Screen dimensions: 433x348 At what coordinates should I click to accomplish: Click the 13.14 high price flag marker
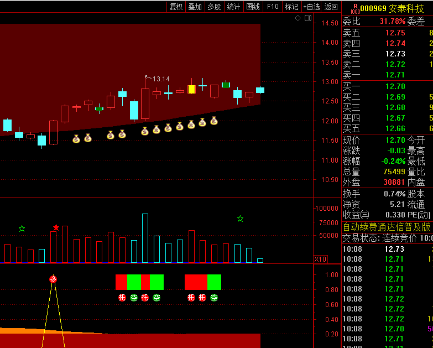point(157,79)
